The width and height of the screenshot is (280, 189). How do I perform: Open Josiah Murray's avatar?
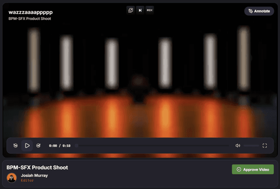coord(12,178)
